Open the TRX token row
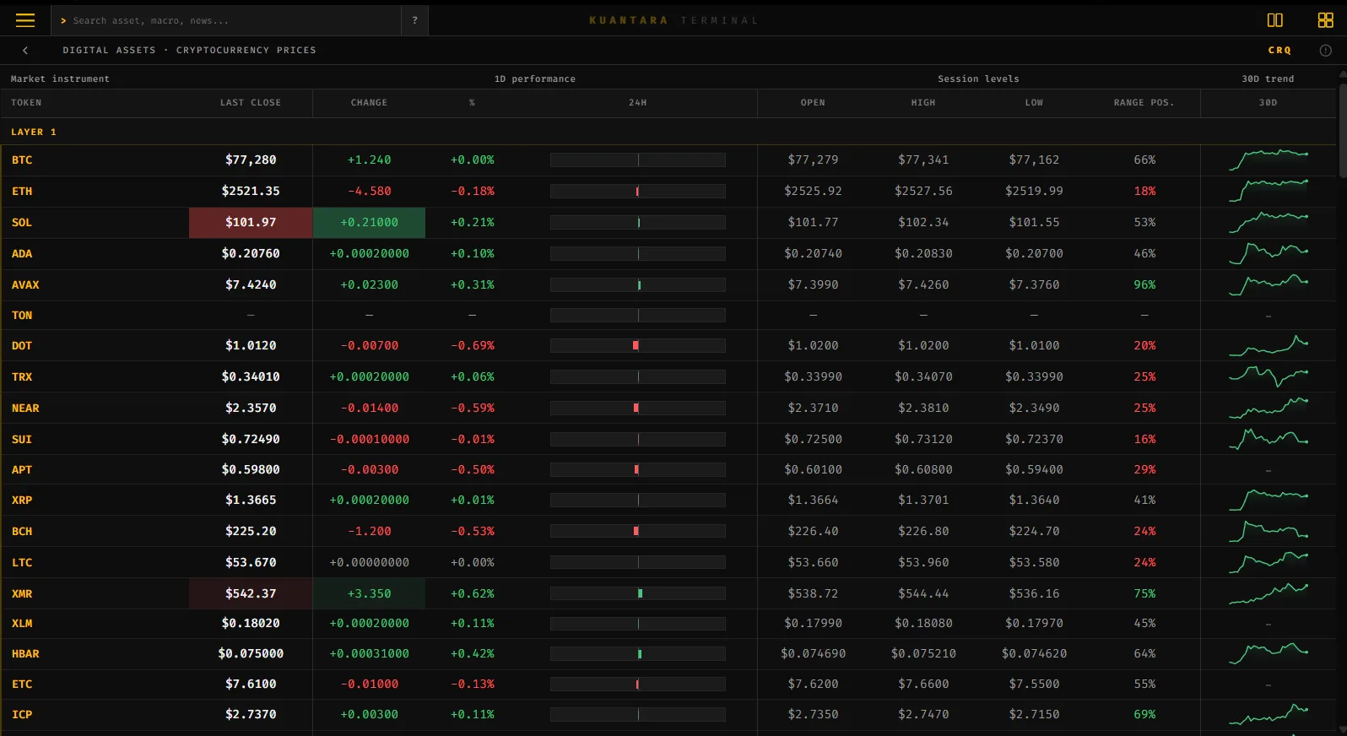 tap(668, 377)
